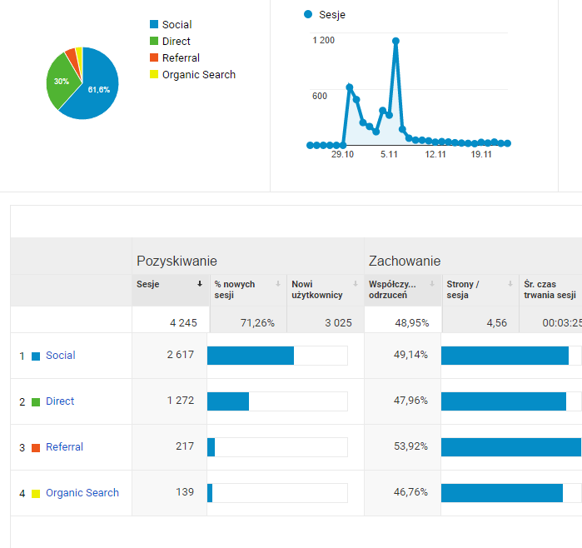Click the blue Social swatch in the table
Image resolution: width=582 pixels, height=548 pixels.
click(36, 356)
